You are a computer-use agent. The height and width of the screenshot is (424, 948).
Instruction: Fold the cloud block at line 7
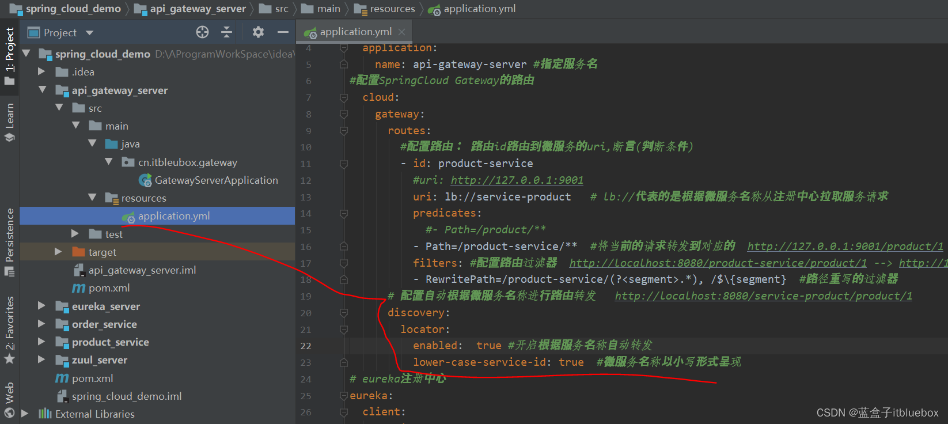coord(344,97)
